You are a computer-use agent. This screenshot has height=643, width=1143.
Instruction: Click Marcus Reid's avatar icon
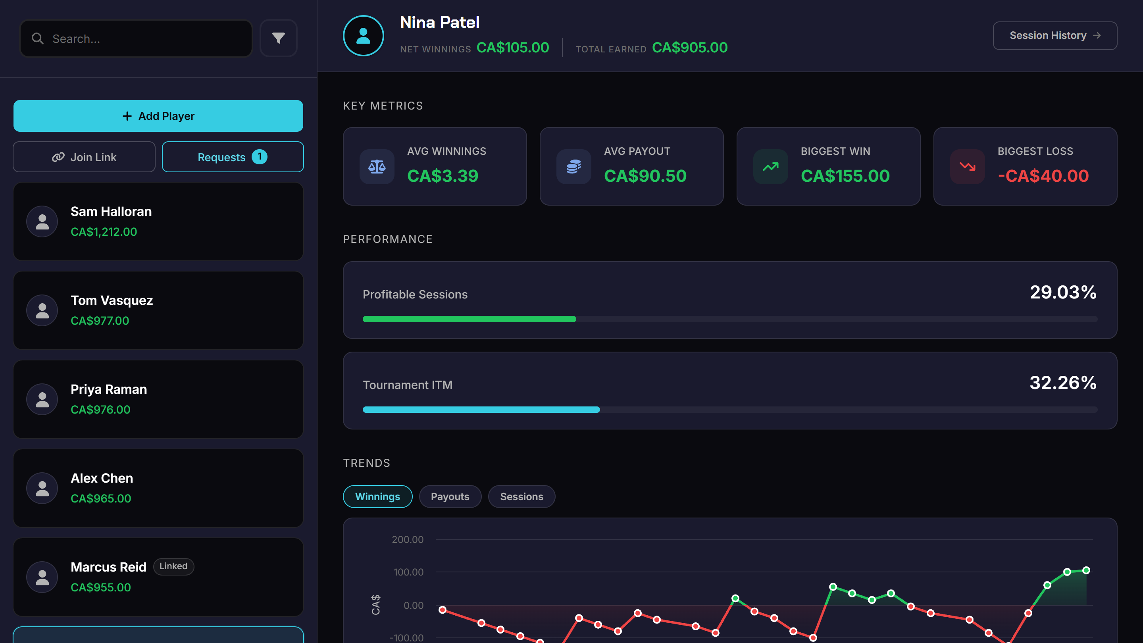42,577
